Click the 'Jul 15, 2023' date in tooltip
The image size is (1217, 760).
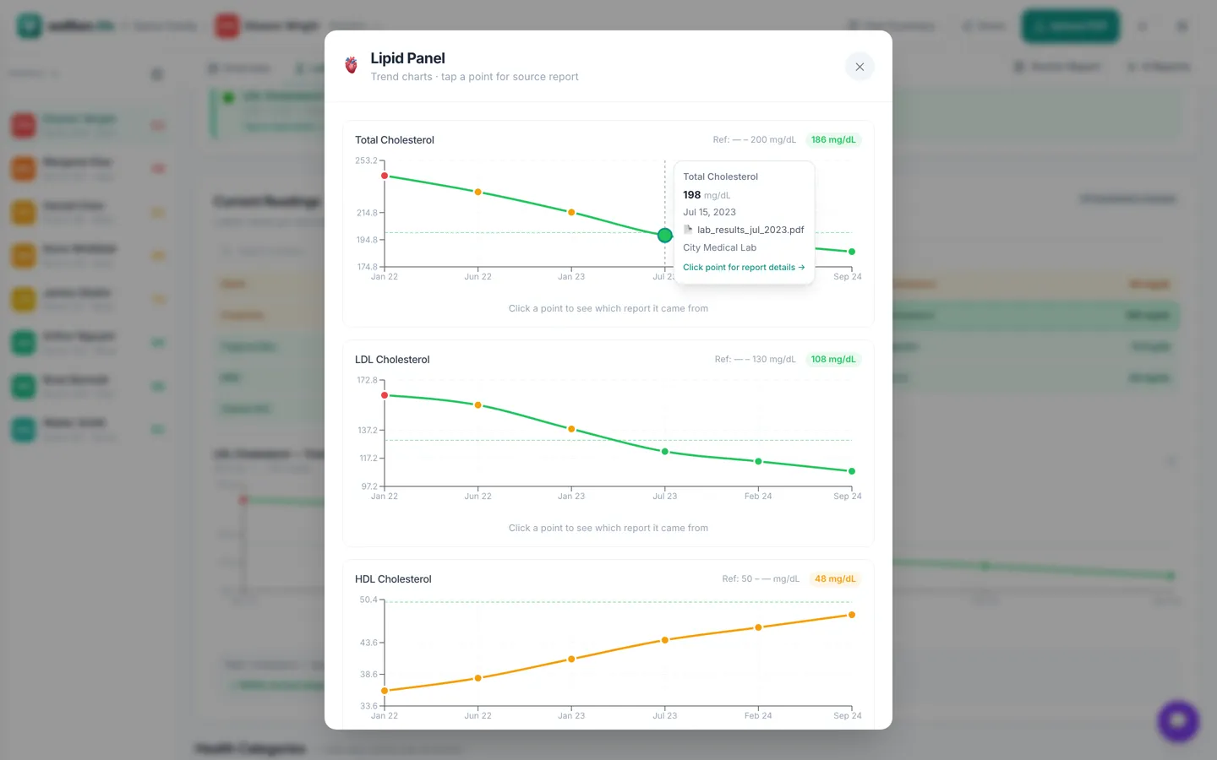709,213
